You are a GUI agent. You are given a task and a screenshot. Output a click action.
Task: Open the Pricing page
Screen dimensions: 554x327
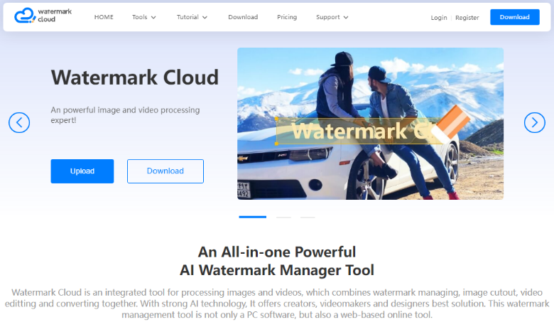pyautogui.click(x=286, y=17)
